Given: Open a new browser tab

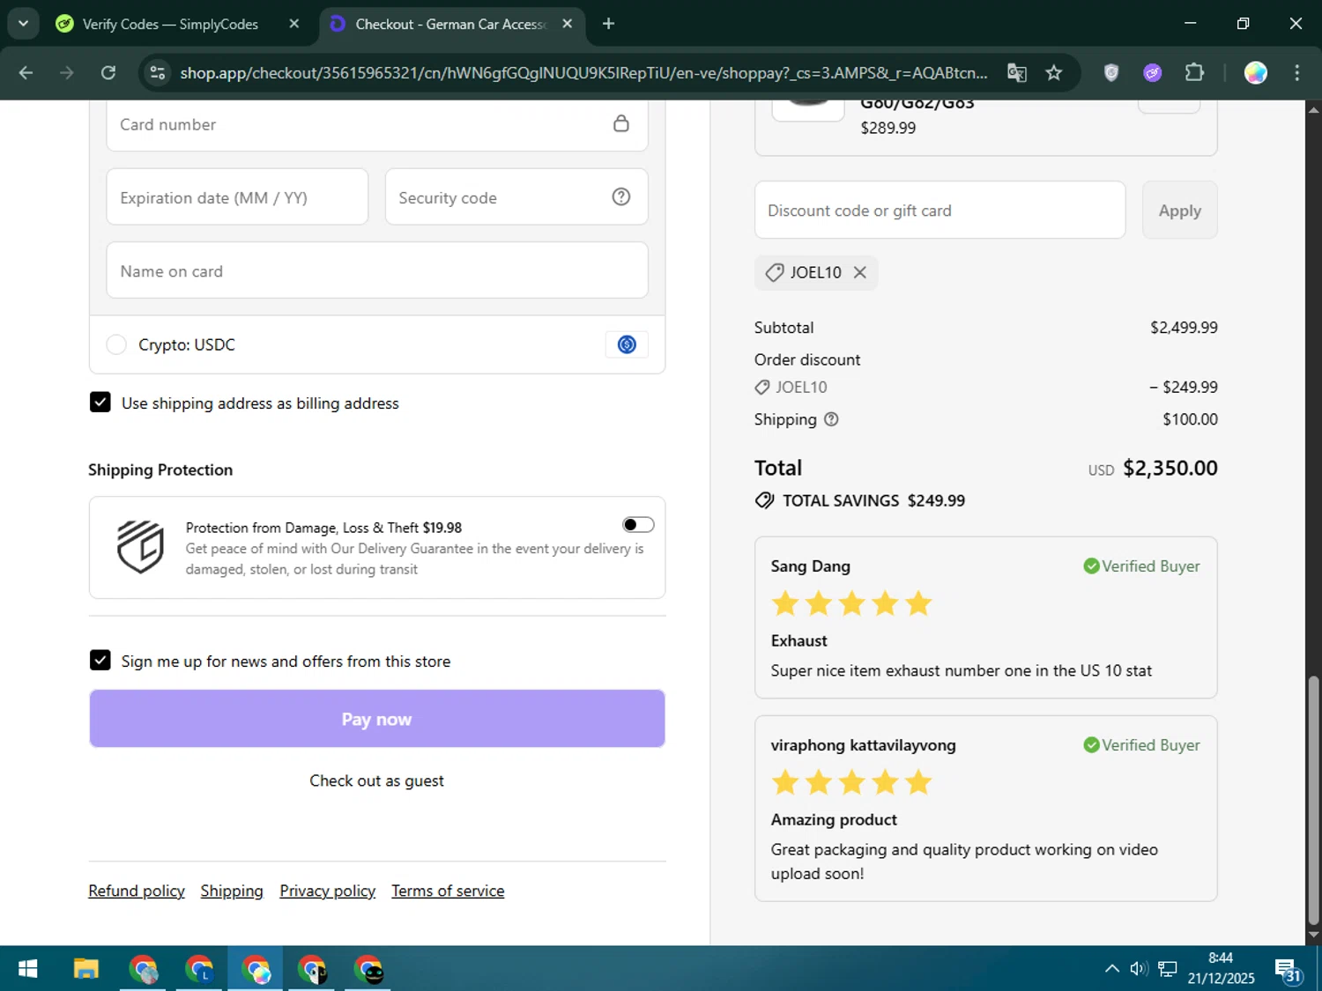Looking at the screenshot, I should [x=608, y=24].
